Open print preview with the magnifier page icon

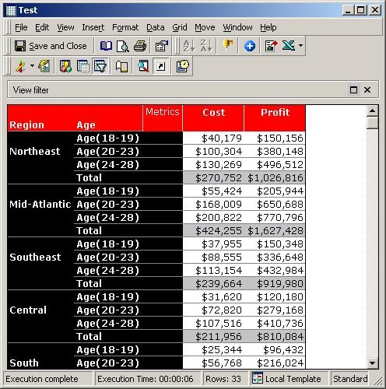click(x=122, y=46)
